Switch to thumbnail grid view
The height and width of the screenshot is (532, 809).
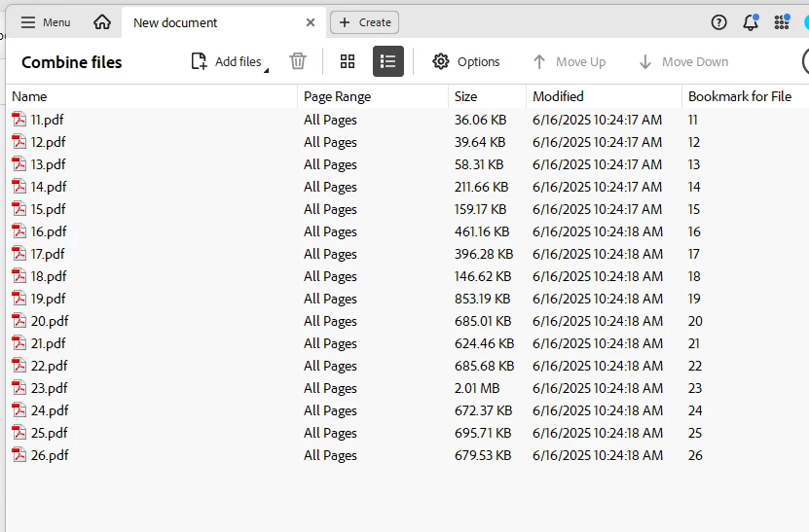pos(348,61)
